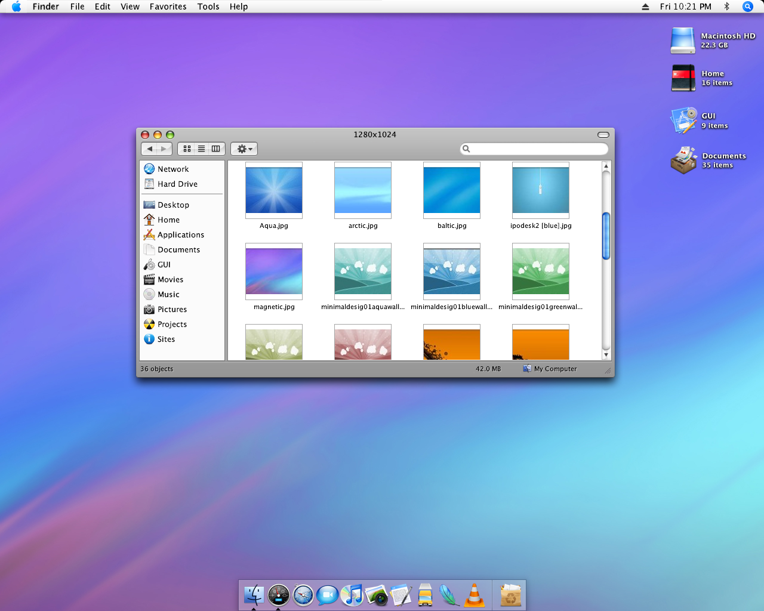Viewport: 764px width, 611px height.
Task: Open Transmit truck icon in dock
Action: (x=425, y=595)
